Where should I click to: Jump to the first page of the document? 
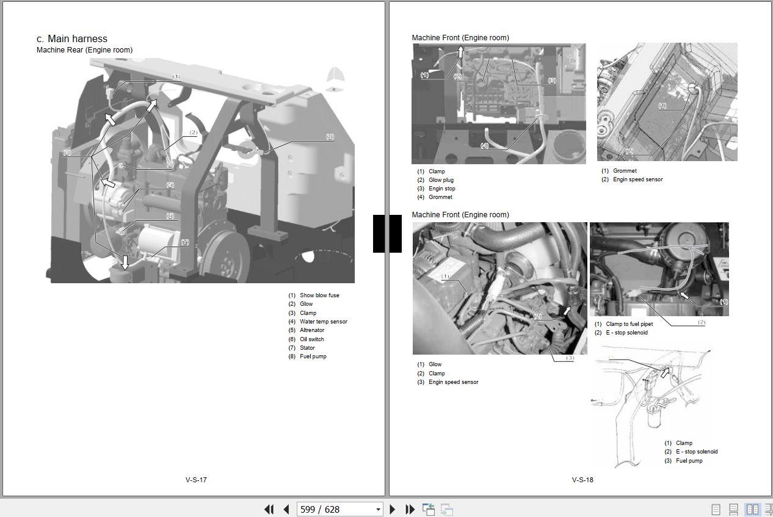click(x=269, y=509)
